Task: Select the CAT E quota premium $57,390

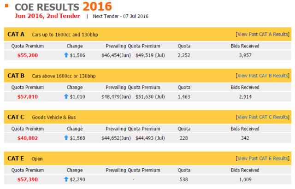Action: [28, 179]
